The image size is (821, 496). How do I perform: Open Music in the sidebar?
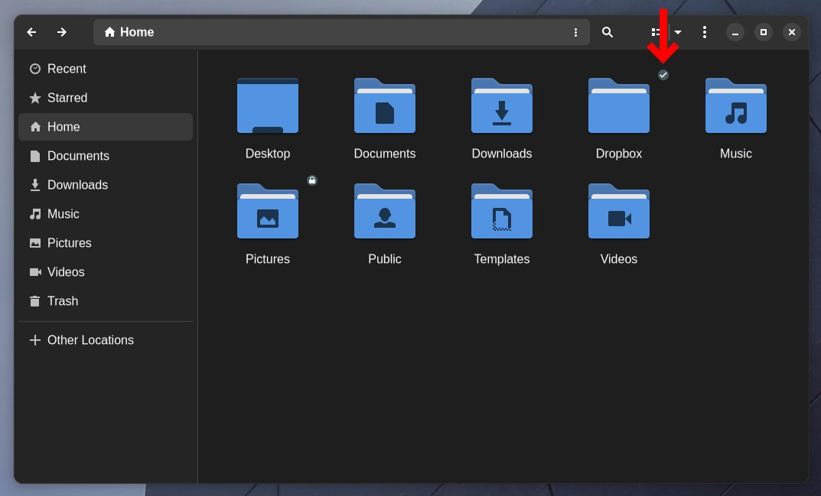(106, 214)
